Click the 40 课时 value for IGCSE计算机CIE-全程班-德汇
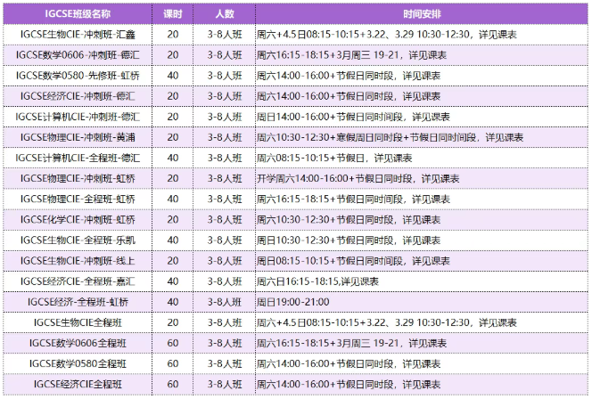The width and height of the screenshot is (592, 399). (173, 158)
